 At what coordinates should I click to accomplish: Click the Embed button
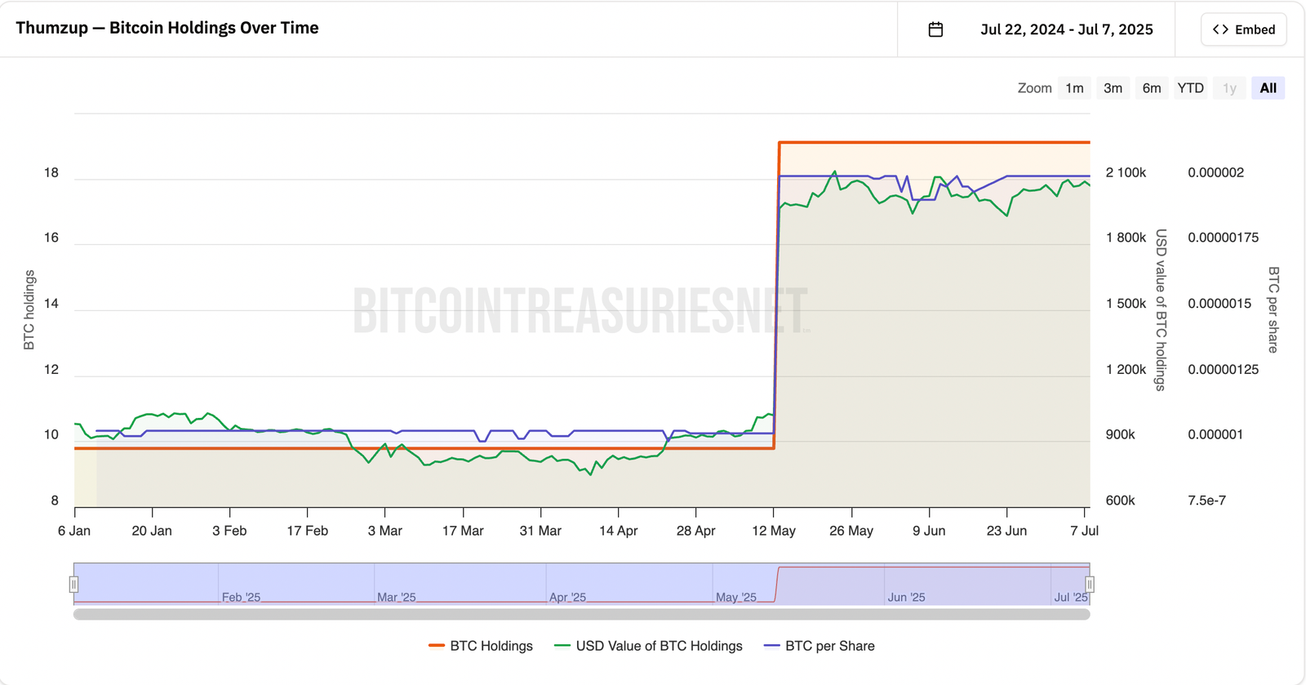(1244, 29)
